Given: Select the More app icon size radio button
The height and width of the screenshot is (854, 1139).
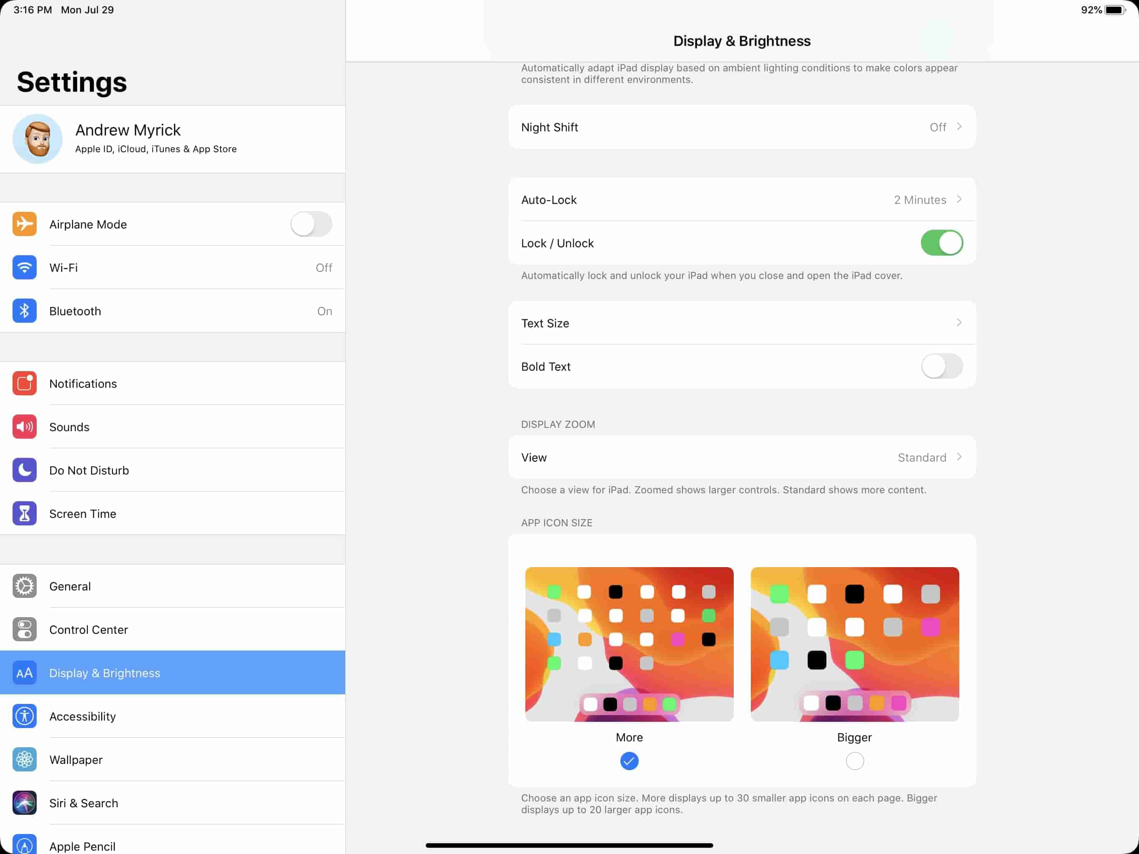Looking at the screenshot, I should 628,761.
